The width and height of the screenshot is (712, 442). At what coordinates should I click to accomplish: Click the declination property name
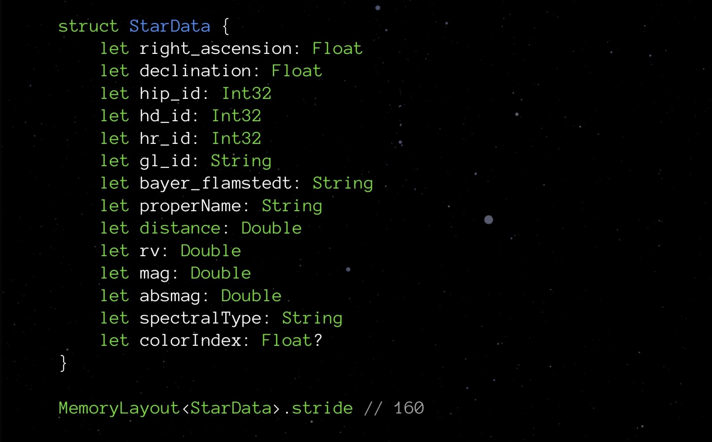pos(195,71)
